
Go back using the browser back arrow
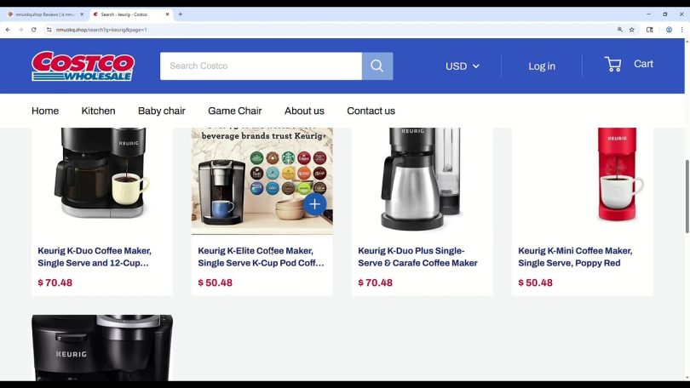8,30
